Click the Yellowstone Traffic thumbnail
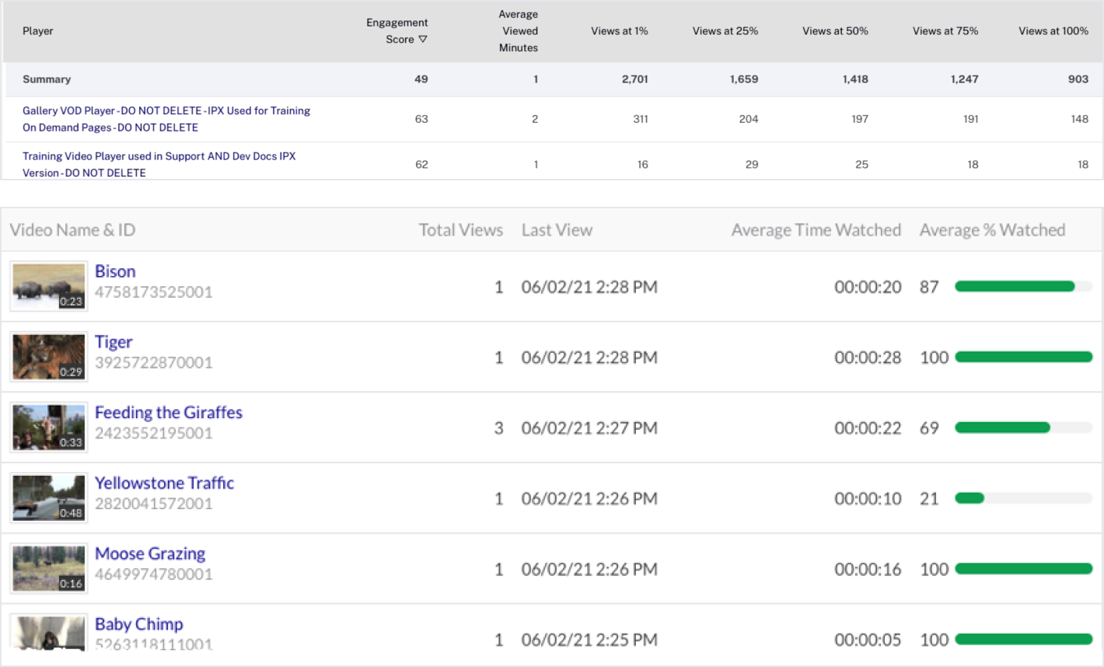Image resolution: width=1104 pixels, height=667 pixels. [x=49, y=498]
